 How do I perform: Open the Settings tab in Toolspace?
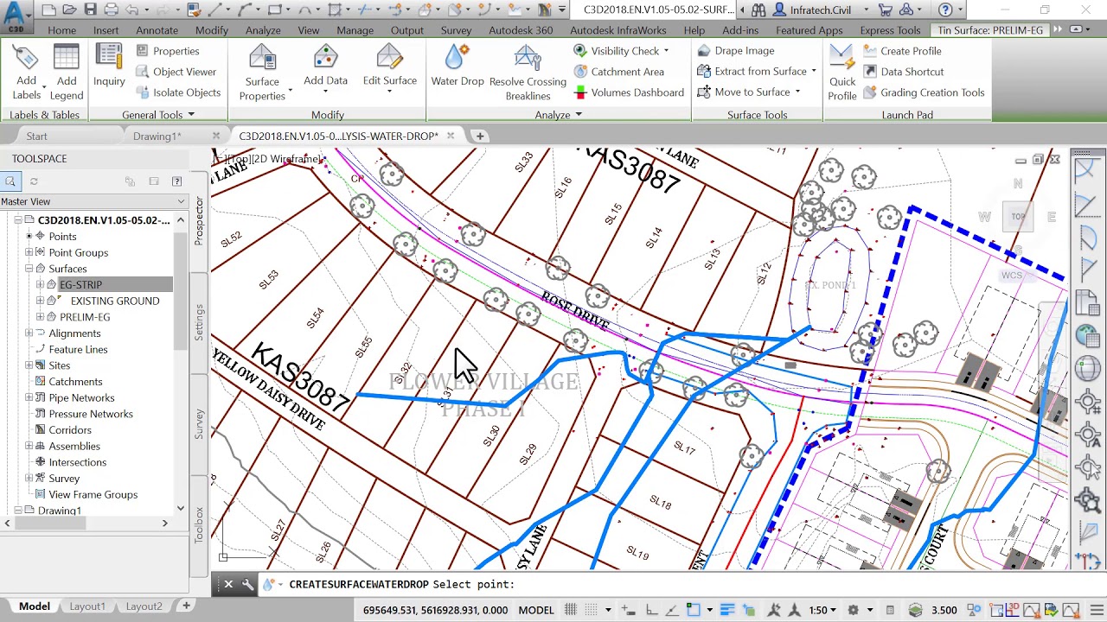tap(199, 321)
